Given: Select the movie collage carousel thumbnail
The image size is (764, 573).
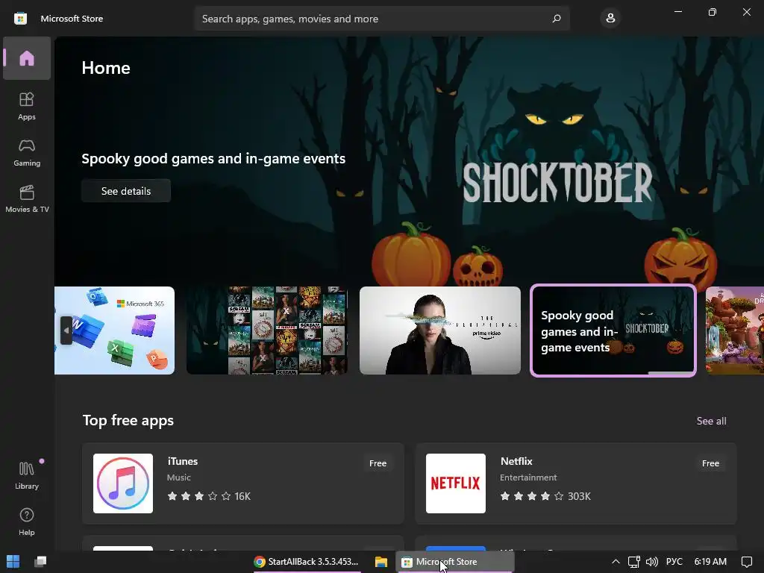Looking at the screenshot, I should [267, 331].
